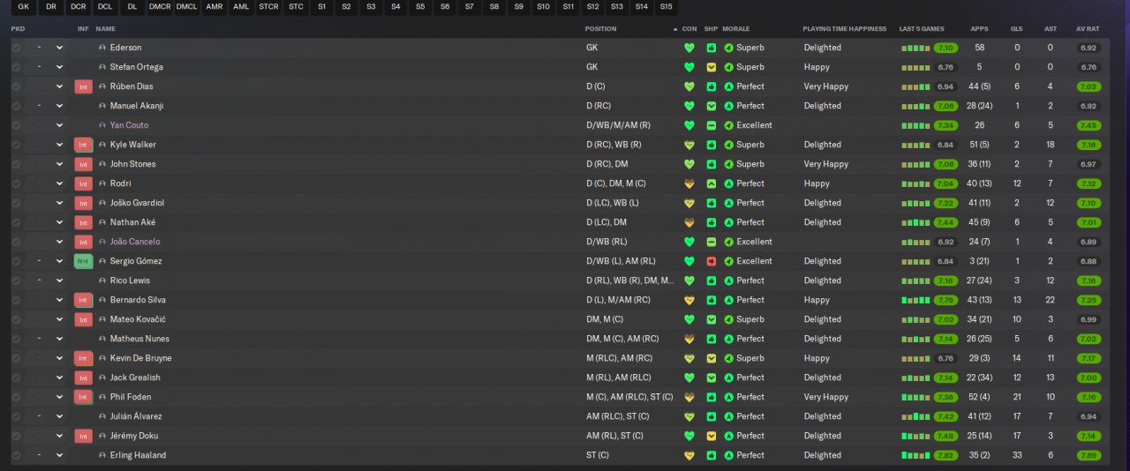Click Manuel Akanji's condition heart icon
The height and width of the screenshot is (471, 1130).
(x=689, y=106)
